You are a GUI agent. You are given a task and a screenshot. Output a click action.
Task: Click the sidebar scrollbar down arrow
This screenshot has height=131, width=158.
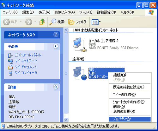pos(66,120)
